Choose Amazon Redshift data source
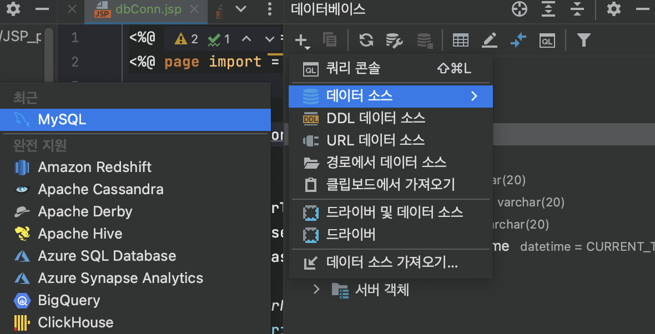 [x=135, y=167]
